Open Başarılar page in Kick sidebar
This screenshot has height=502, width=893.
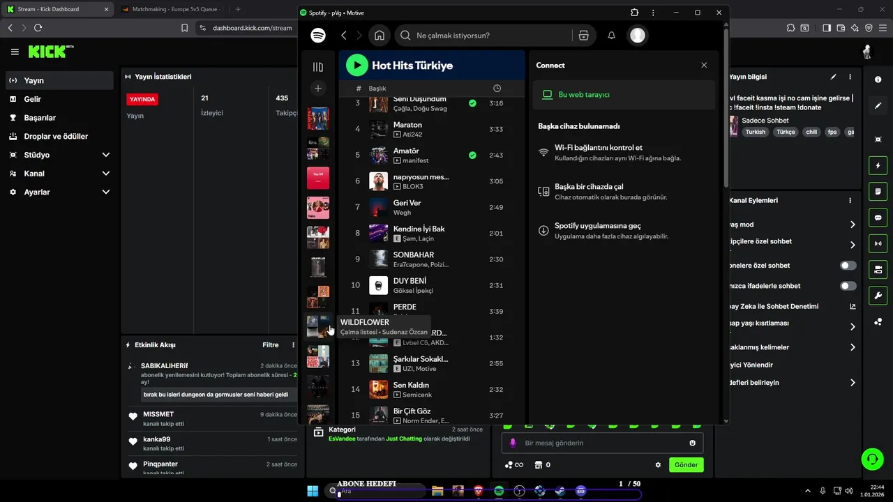pyautogui.click(x=59, y=118)
